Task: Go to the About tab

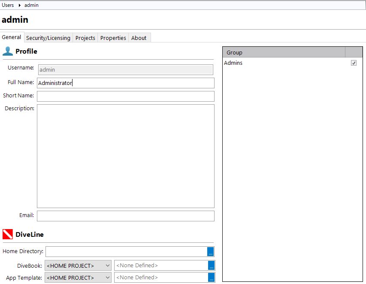Action: pyautogui.click(x=139, y=38)
